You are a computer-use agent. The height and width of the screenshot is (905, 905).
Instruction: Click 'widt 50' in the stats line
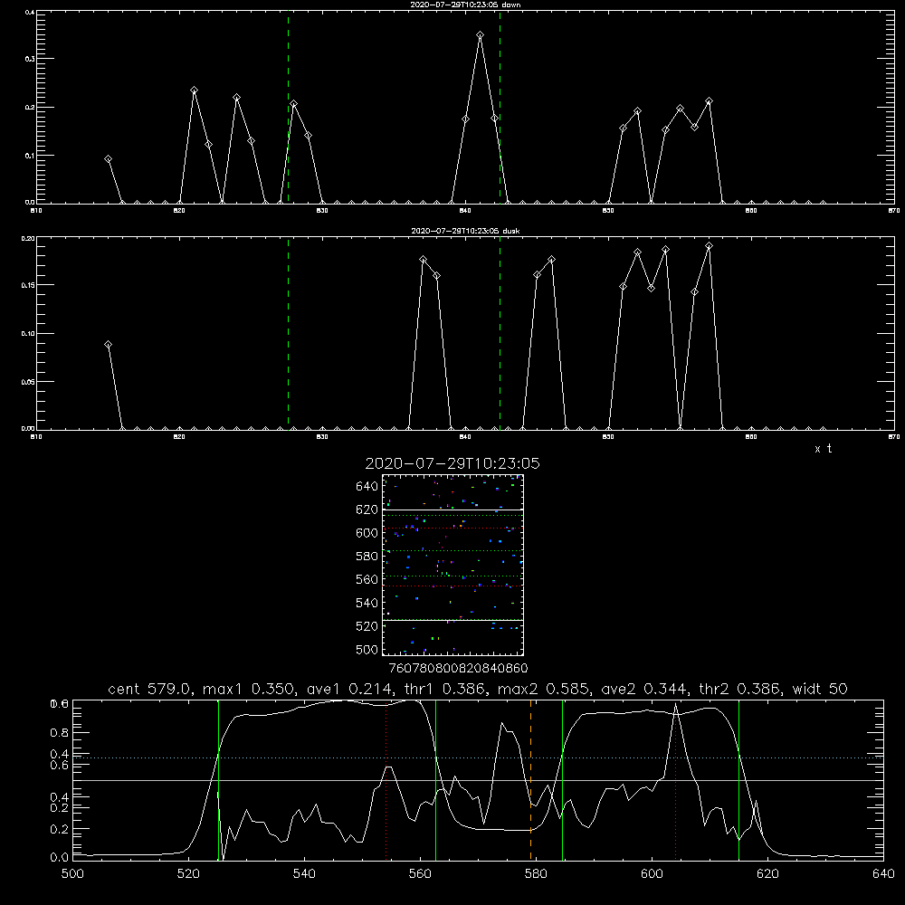820,689
